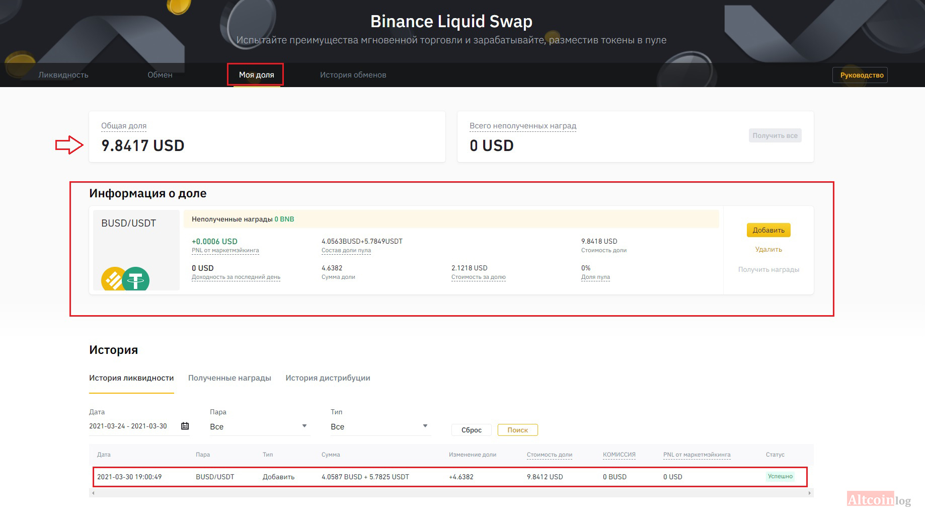This screenshot has height=519, width=925.
Task: Click the BUSD coin icon
Action: (x=112, y=279)
